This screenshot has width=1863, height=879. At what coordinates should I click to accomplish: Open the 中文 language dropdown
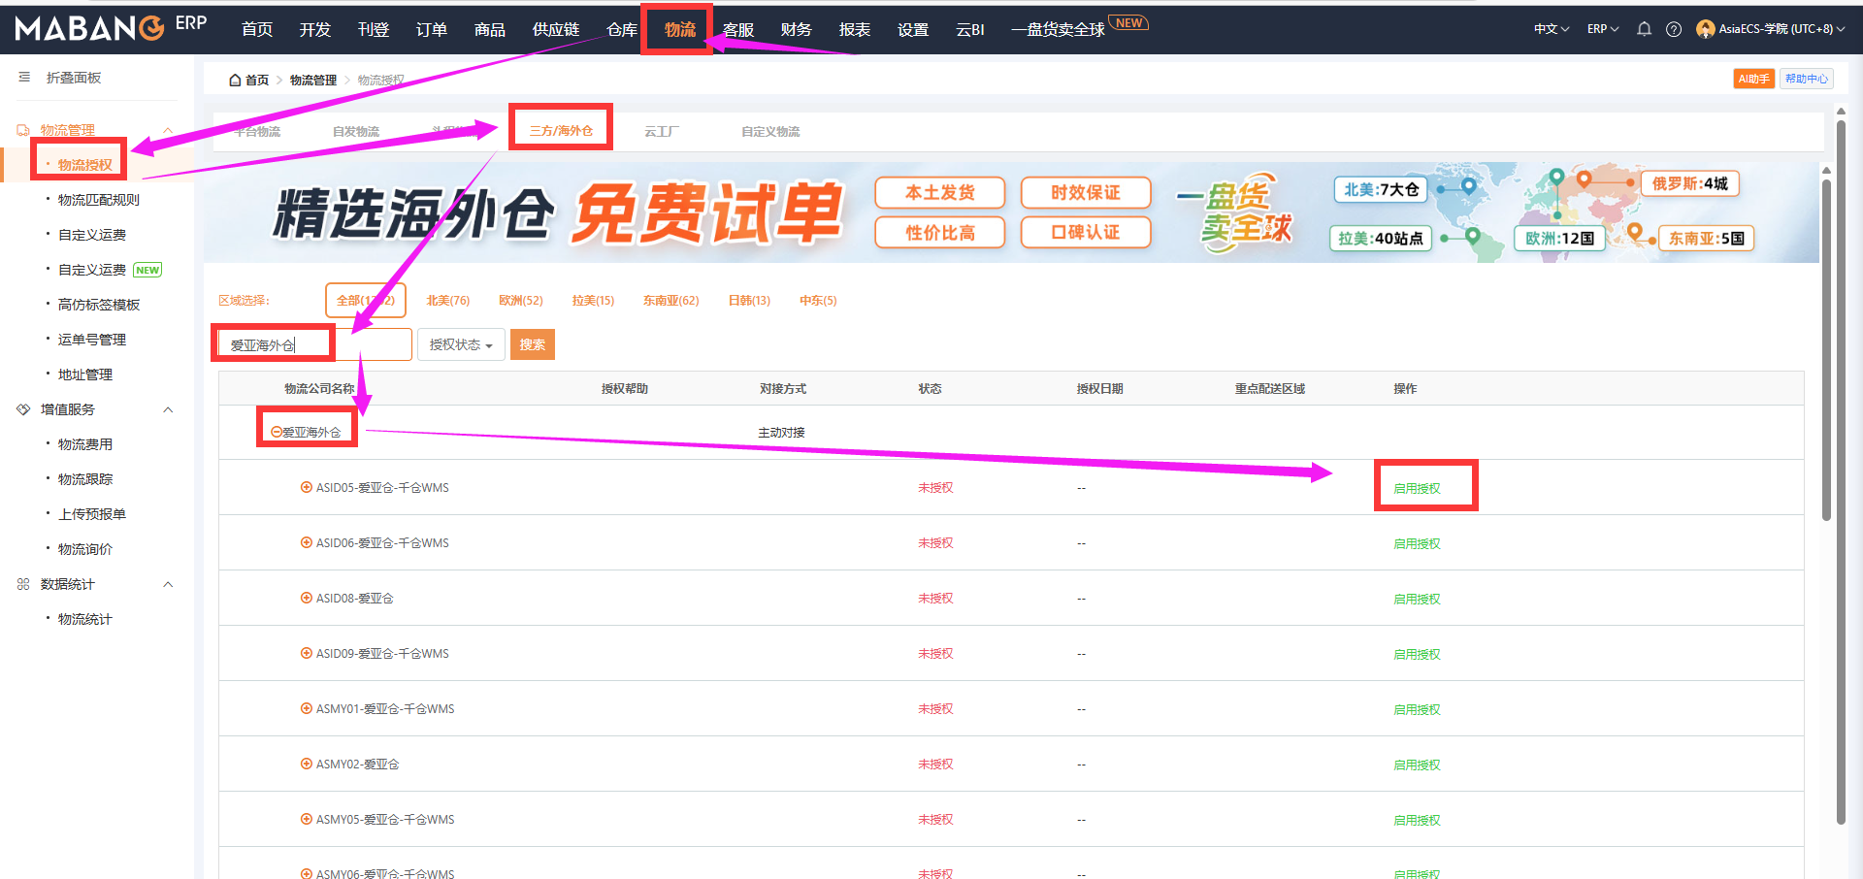[x=1551, y=29]
